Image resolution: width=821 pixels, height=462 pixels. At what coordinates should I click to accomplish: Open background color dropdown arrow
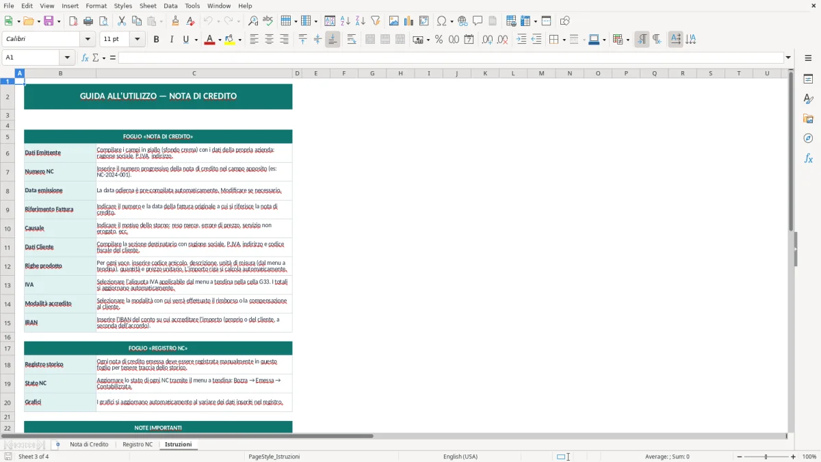pyautogui.click(x=239, y=40)
